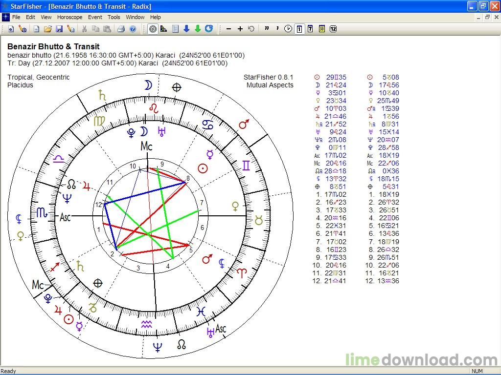Image resolution: width=501 pixels, height=375 pixels.
Task: Click the clock time-step icon
Action: coord(288,29)
